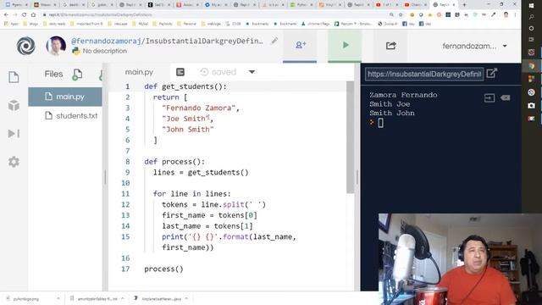
Task: Open the fernandozam... account dropdown
Action: 475,46
